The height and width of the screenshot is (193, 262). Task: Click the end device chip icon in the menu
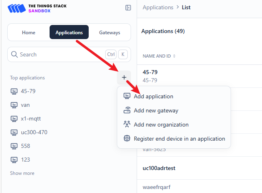(x=127, y=138)
